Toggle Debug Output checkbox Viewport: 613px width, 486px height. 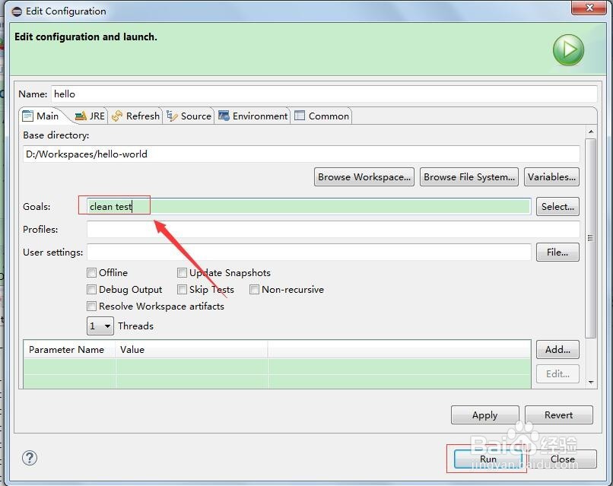pyautogui.click(x=91, y=289)
